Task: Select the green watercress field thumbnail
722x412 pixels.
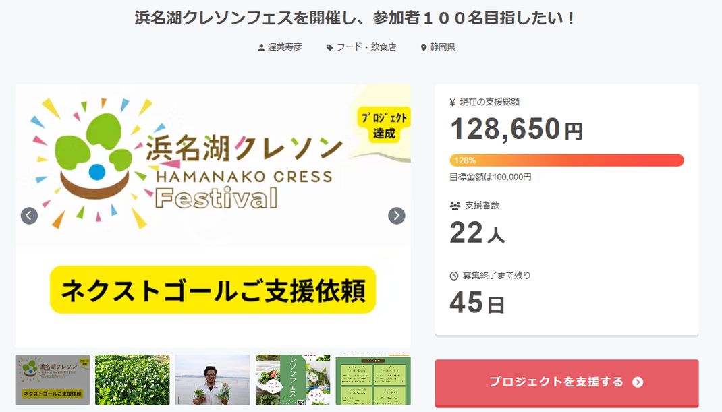Action: (132, 380)
